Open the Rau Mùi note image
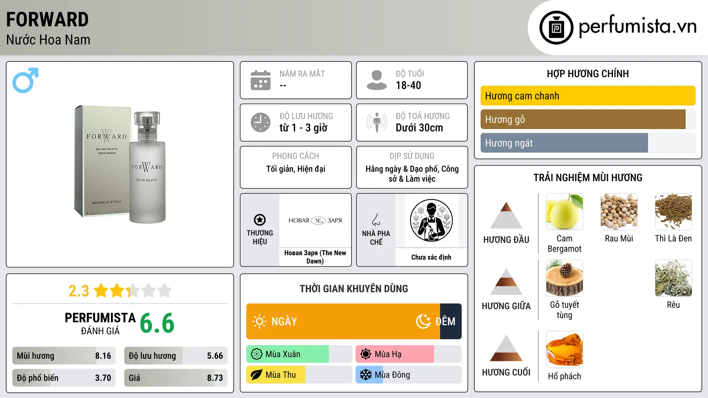This screenshot has width=708, height=398. [619, 212]
